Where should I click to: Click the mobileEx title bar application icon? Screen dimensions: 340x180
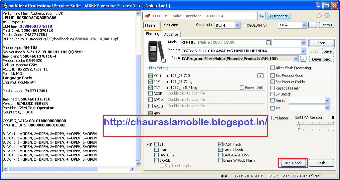[4, 5]
